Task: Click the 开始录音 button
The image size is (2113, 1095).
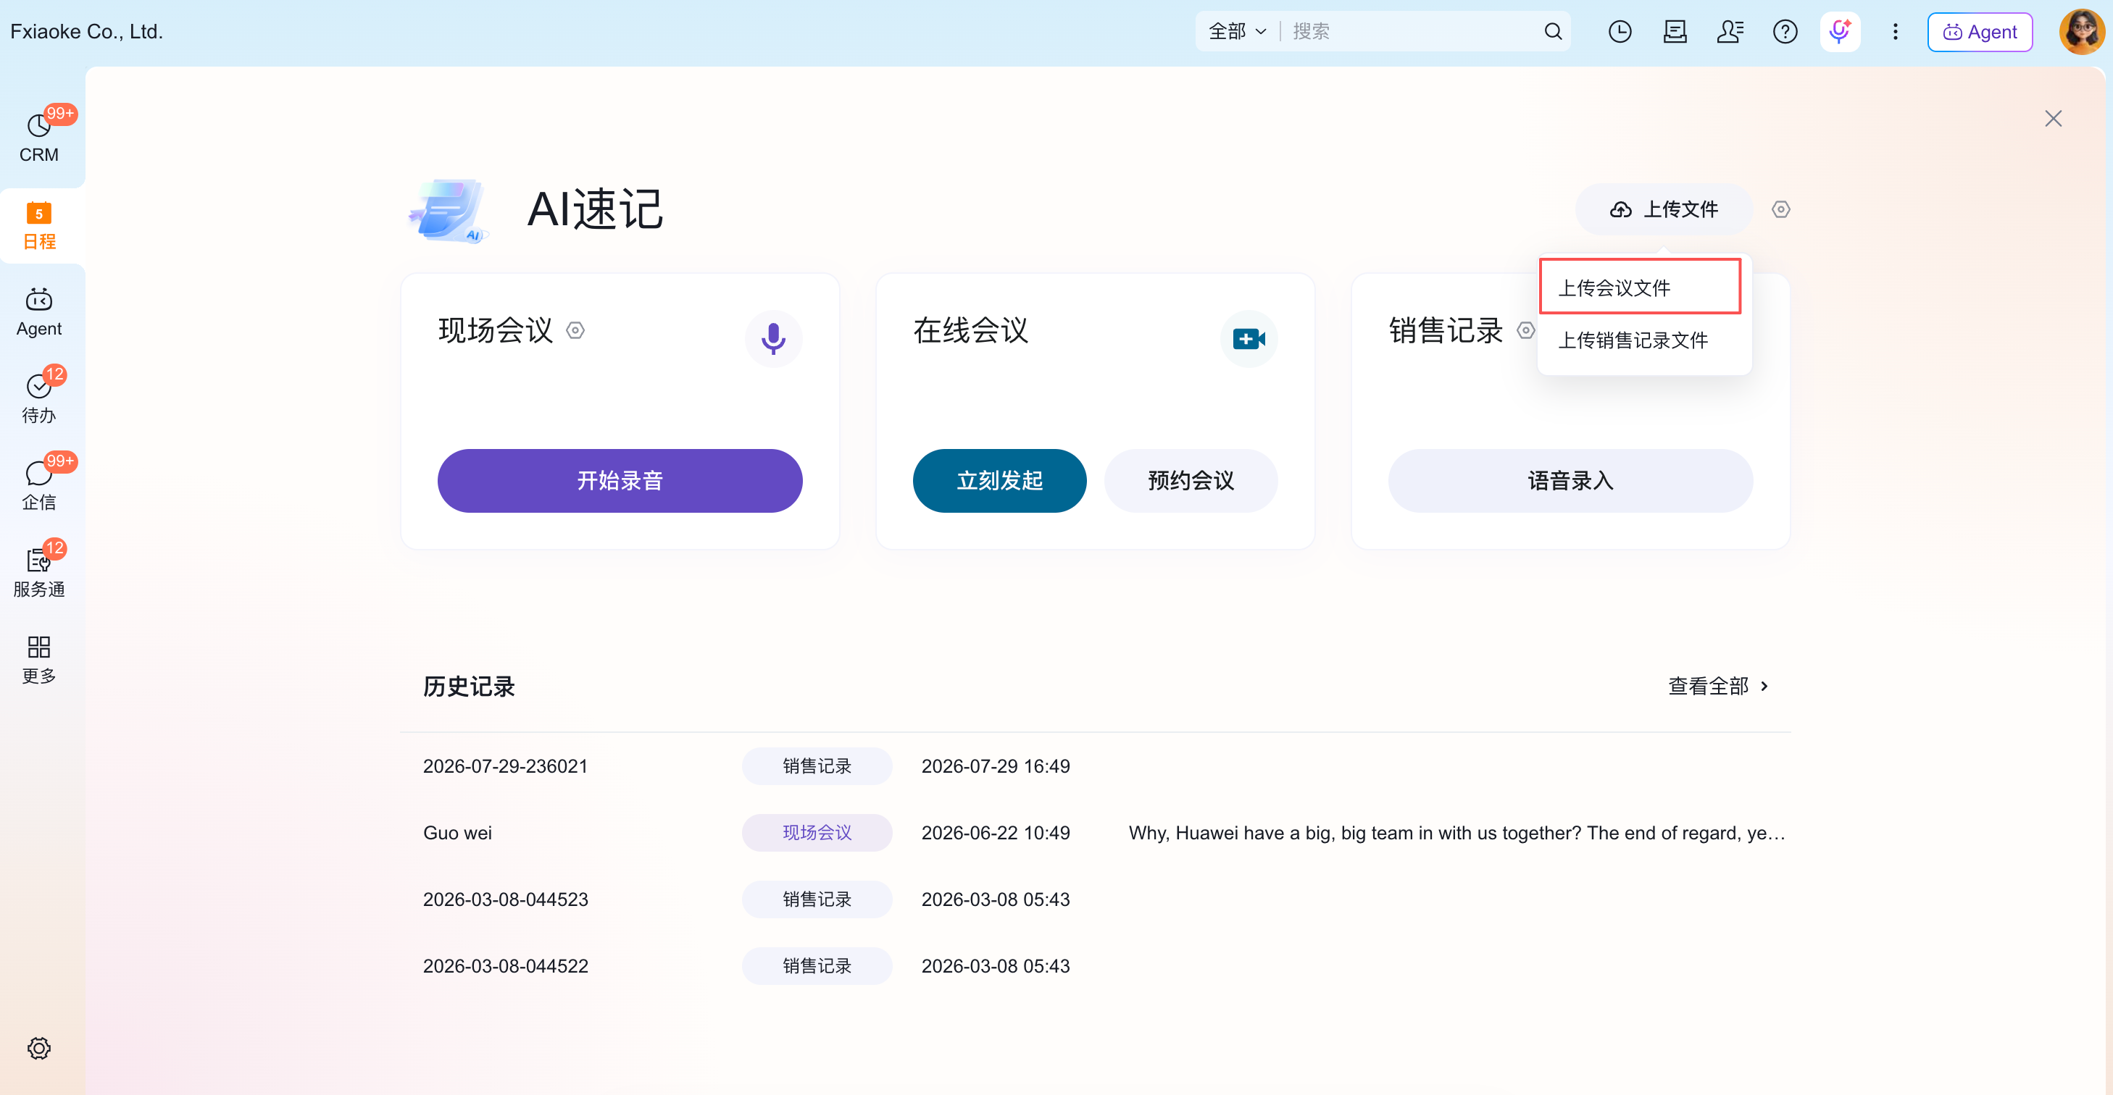Action: click(x=620, y=480)
